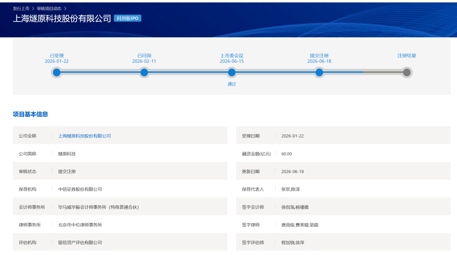Click the 融资金额(亿元) field label
Viewport: 457px width, 255px height.
click(256, 154)
